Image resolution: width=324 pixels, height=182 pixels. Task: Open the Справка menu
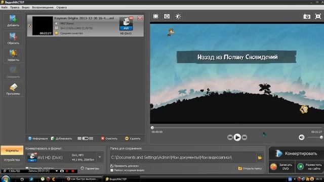pos(61,7)
